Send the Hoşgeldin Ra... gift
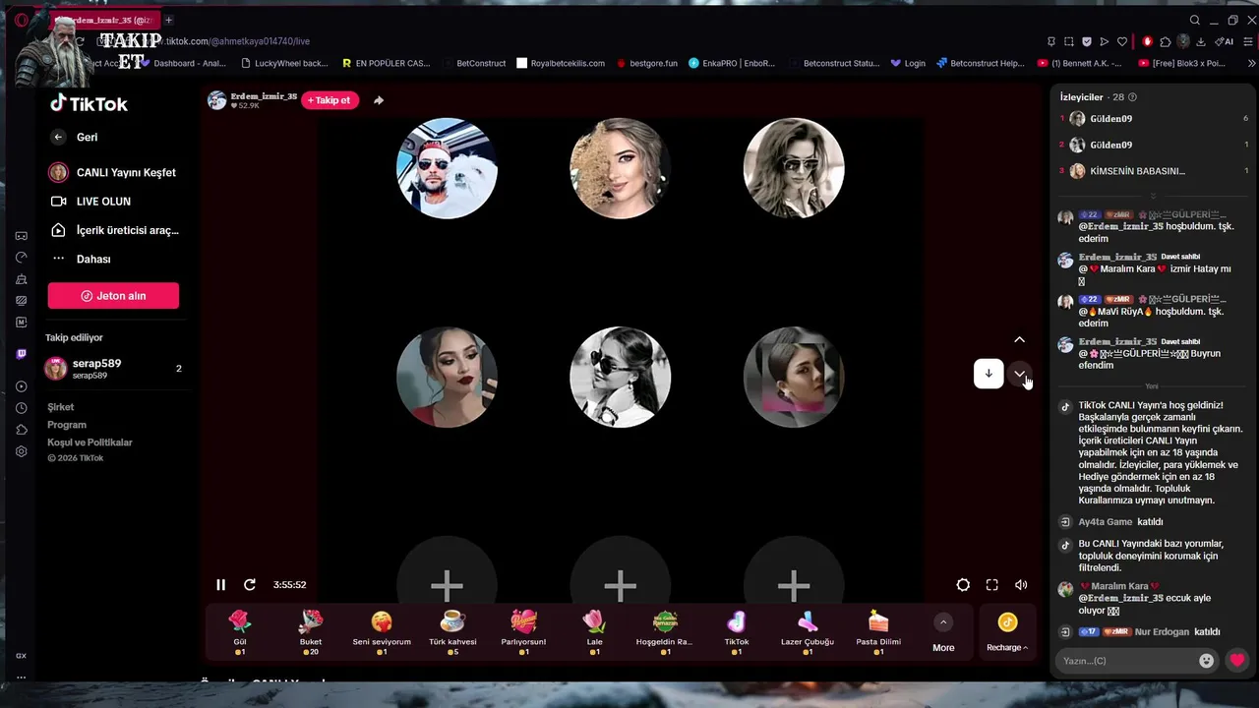The width and height of the screenshot is (1259, 708). click(x=665, y=631)
